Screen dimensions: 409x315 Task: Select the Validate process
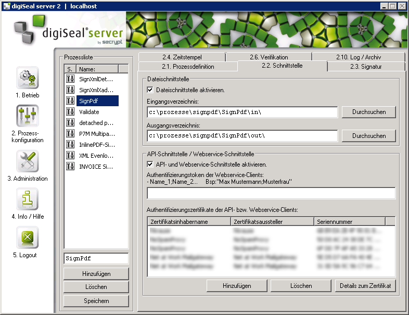89,112
